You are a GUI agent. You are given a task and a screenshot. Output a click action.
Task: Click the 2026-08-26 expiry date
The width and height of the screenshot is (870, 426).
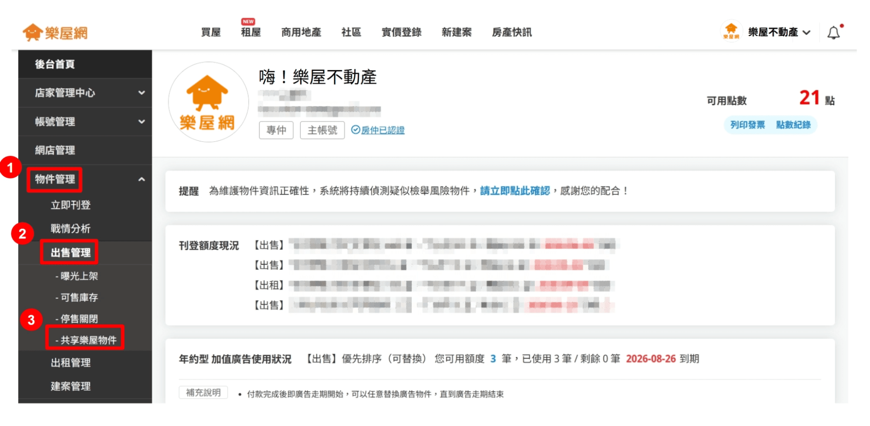pos(651,359)
